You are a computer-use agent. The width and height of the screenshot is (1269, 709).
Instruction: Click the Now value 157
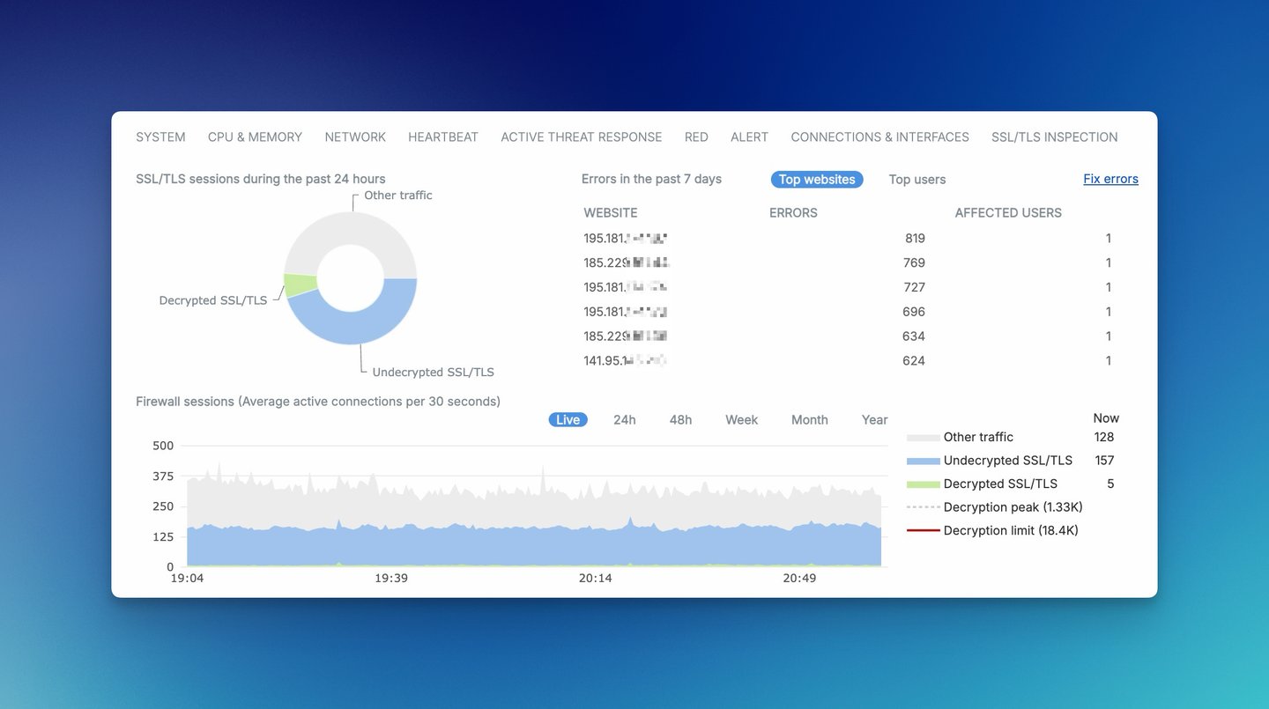[x=1104, y=461]
